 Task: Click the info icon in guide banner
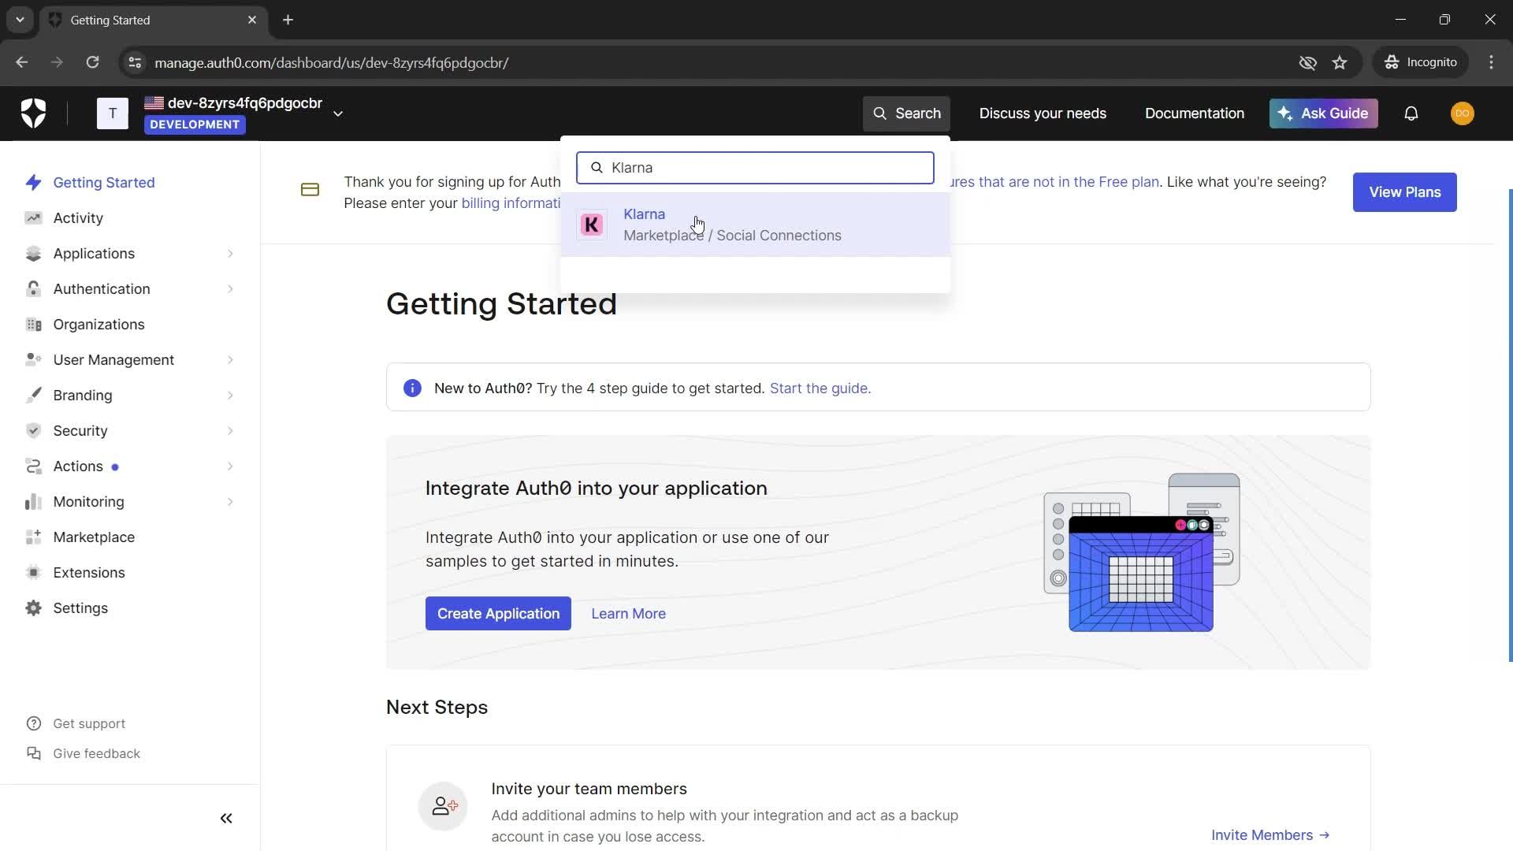coord(412,388)
